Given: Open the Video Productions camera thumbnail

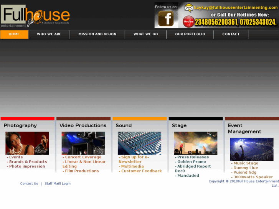Looking at the screenshot, I should pos(83,143).
